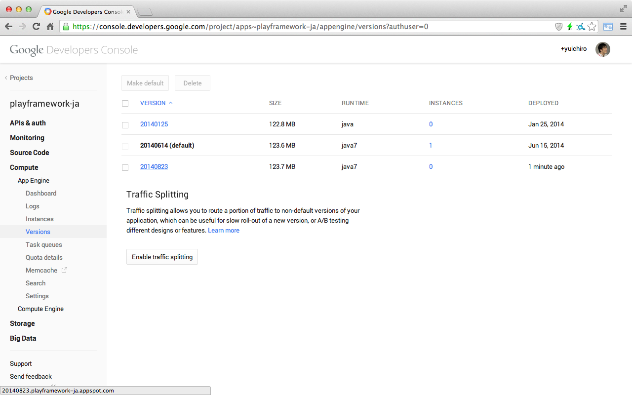Tick the checkbox for version 20140823
The height and width of the screenshot is (395, 632).
point(125,167)
